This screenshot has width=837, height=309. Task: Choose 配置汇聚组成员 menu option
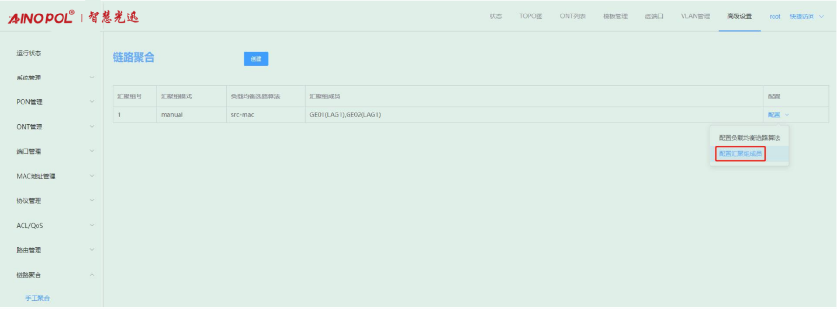[741, 154]
